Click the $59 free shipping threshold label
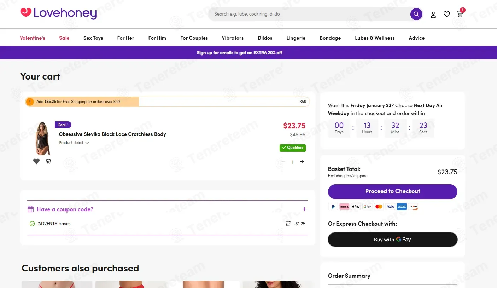This screenshot has height=288, width=497. point(303,102)
